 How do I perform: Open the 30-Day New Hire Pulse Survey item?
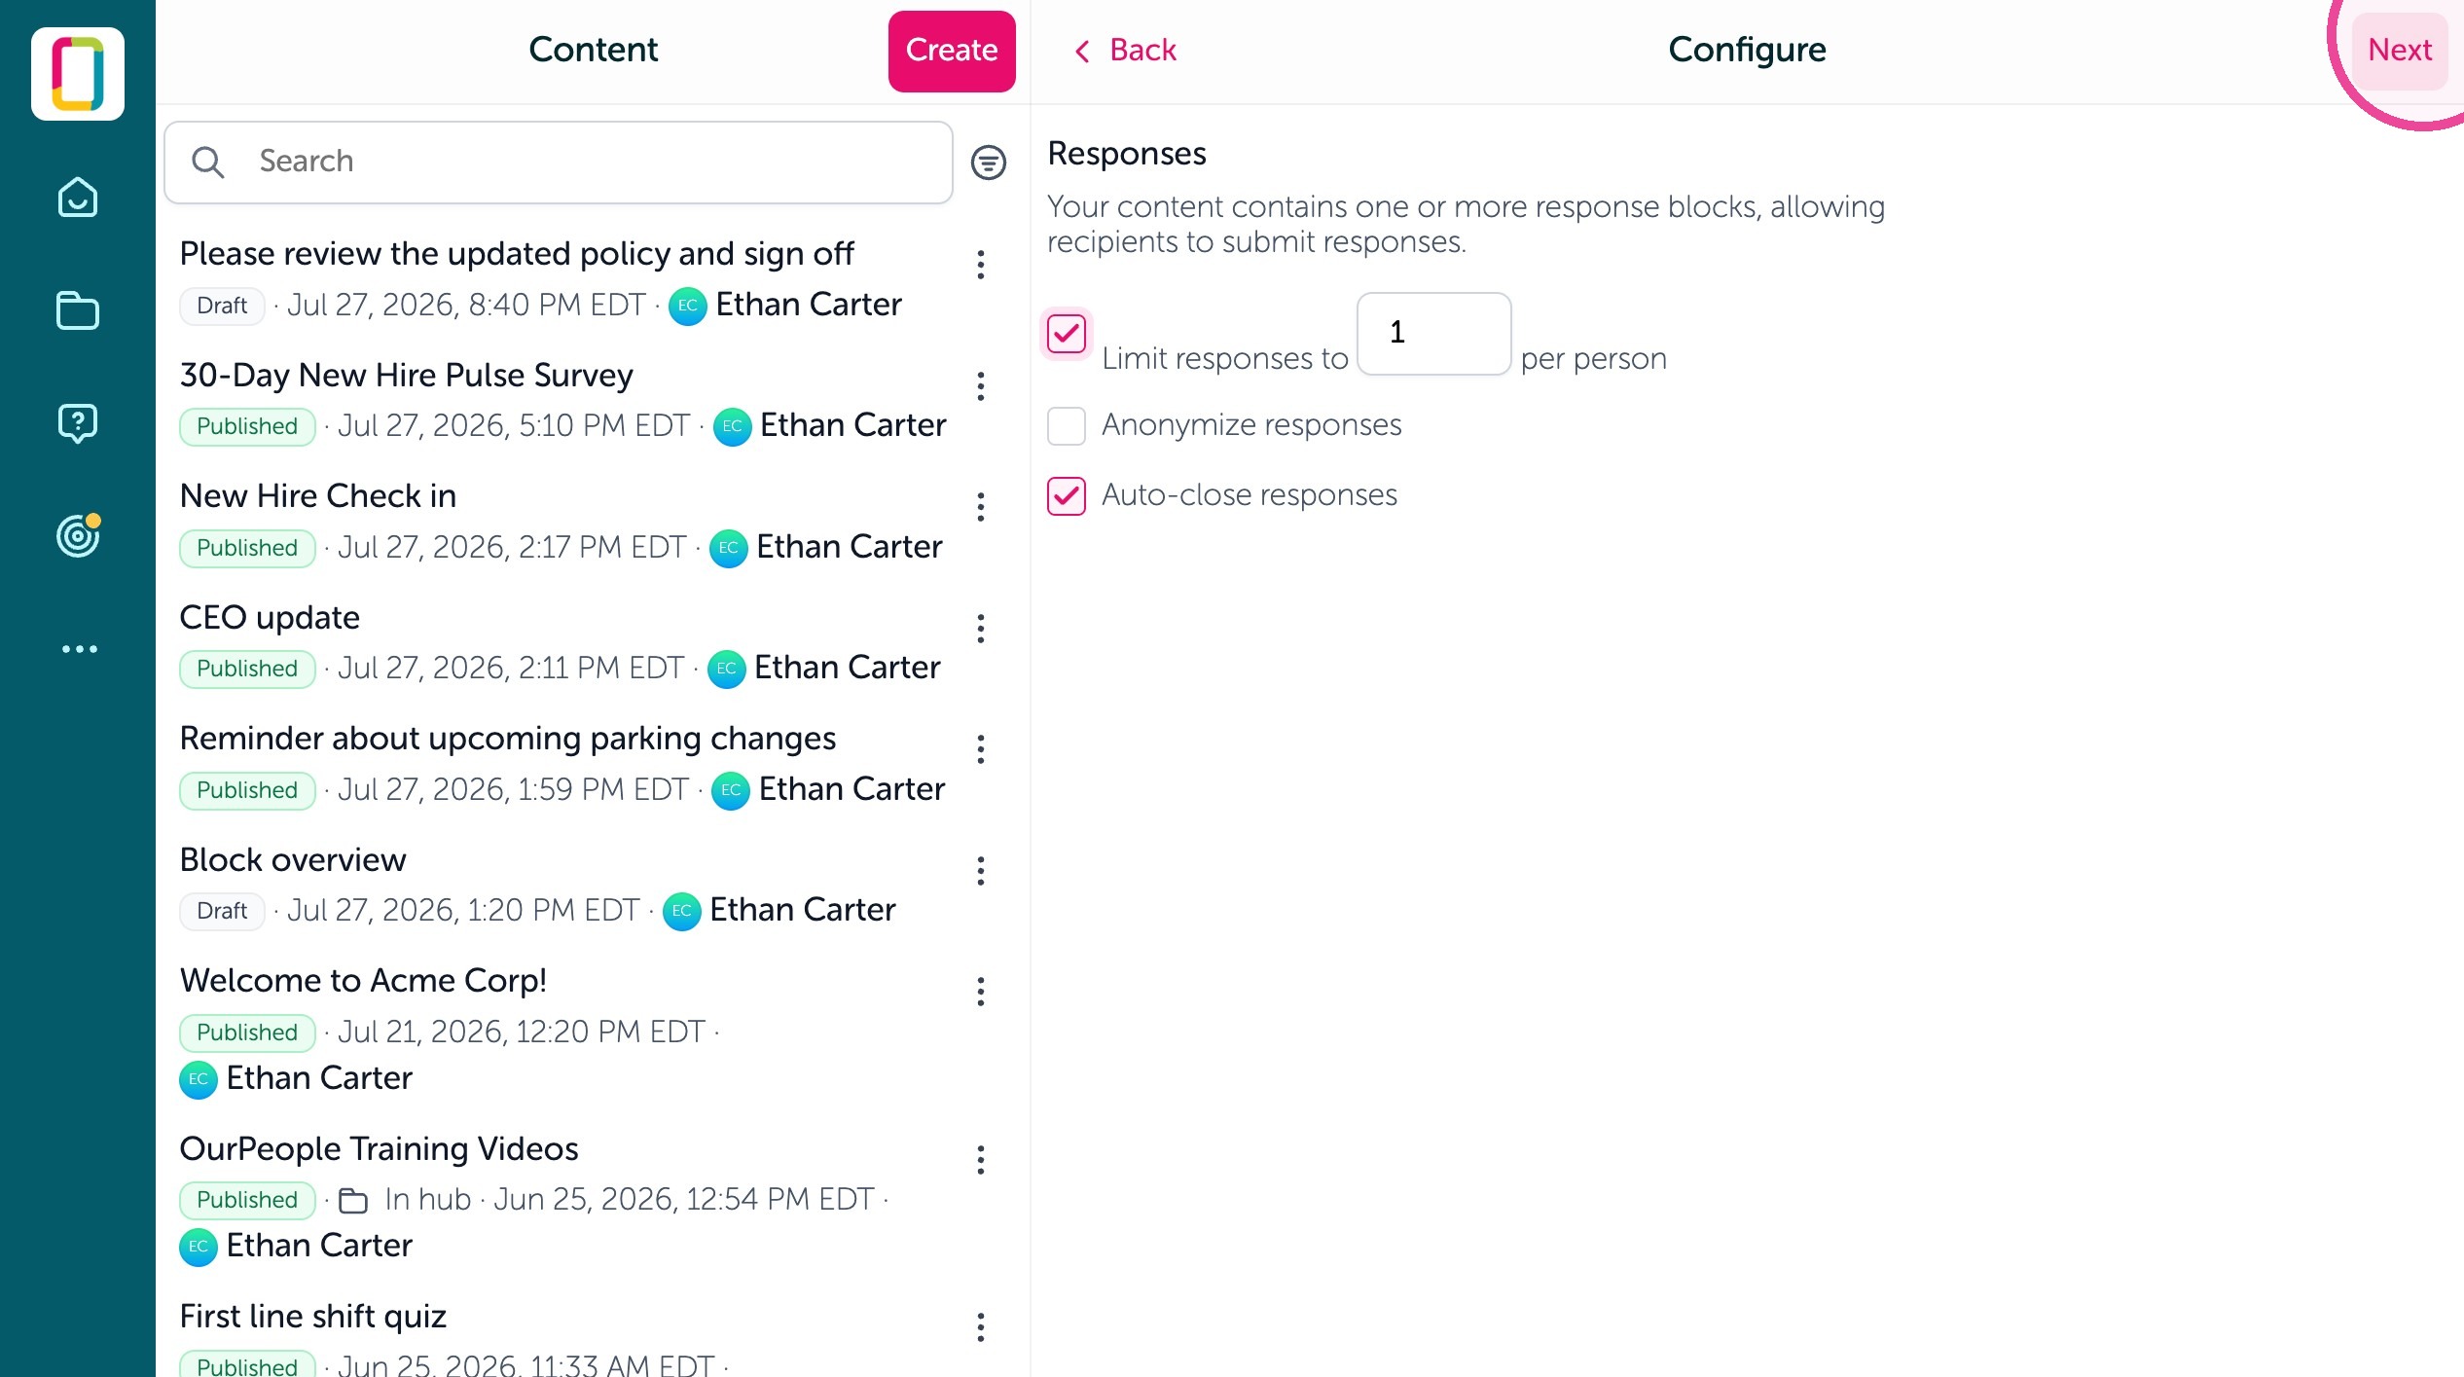563,400
